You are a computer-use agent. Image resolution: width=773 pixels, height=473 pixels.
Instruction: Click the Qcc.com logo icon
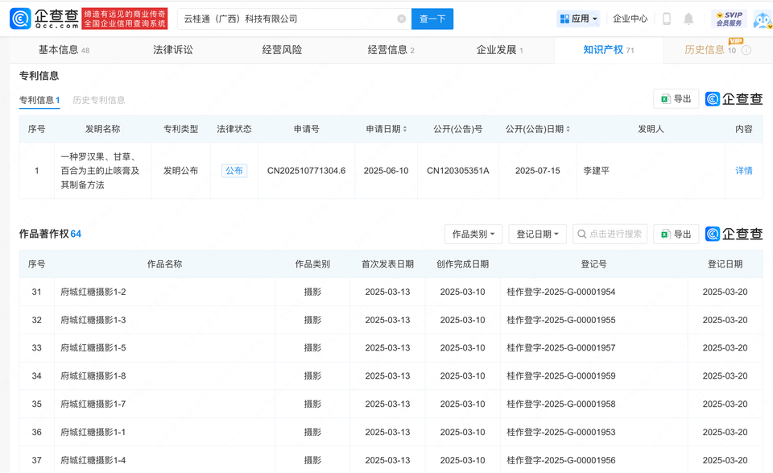tap(20, 19)
